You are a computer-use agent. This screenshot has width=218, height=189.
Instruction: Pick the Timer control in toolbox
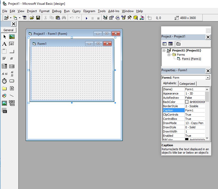tap(4, 81)
